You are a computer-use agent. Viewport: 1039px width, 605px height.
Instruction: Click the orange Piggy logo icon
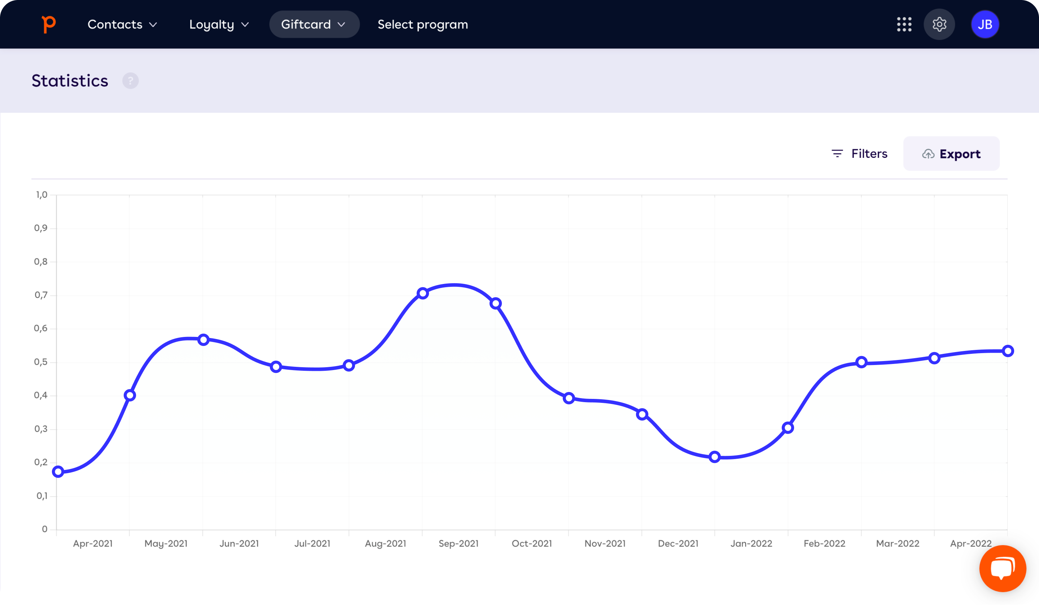(x=49, y=24)
